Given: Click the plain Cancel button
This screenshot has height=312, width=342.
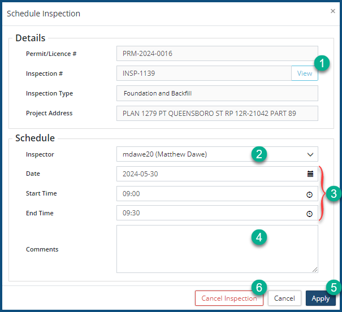Looking at the screenshot, I should (x=284, y=298).
